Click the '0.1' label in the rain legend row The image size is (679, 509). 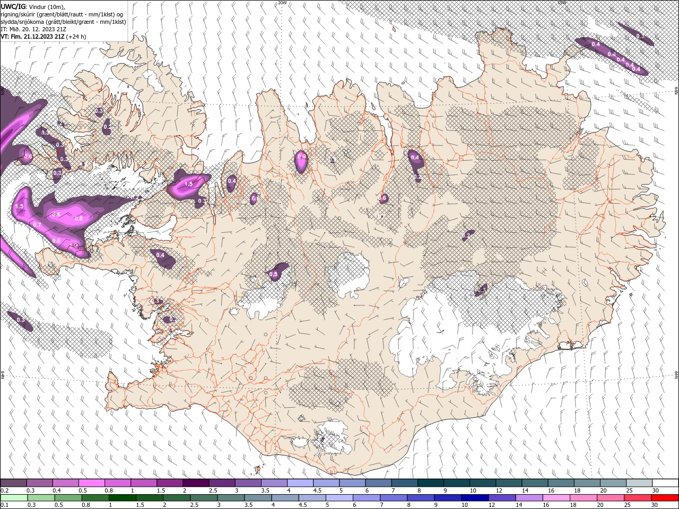tap(4, 505)
